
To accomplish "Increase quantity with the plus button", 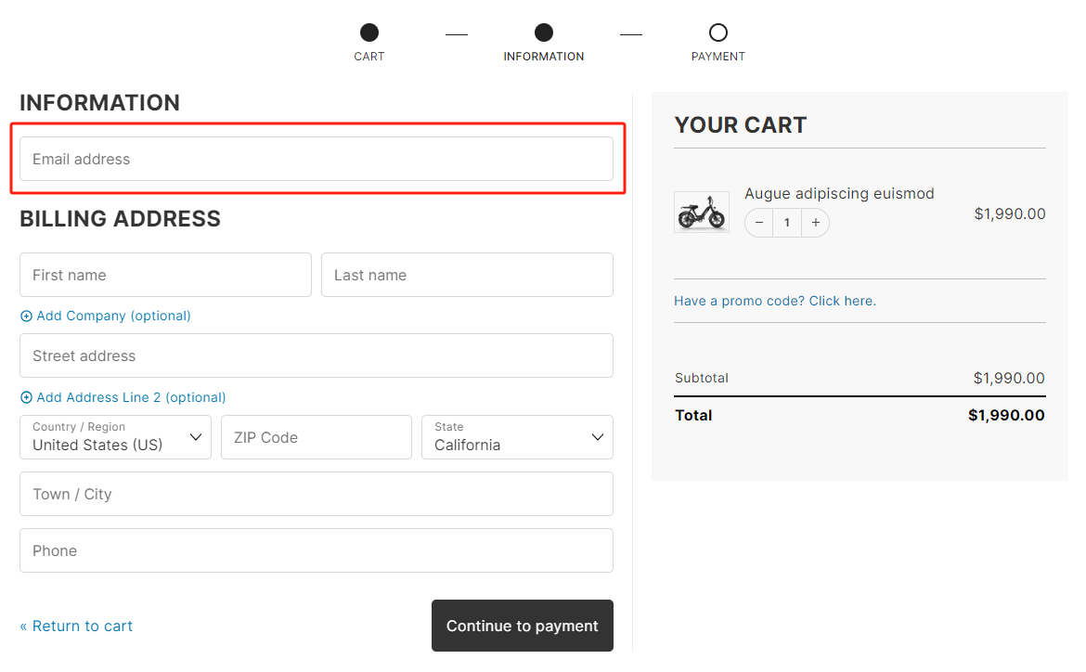I will point(816,223).
